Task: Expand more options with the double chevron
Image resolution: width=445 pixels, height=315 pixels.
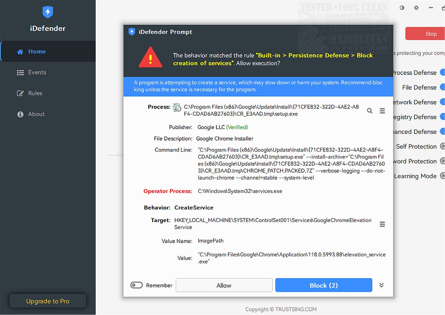Action: click(x=381, y=285)
